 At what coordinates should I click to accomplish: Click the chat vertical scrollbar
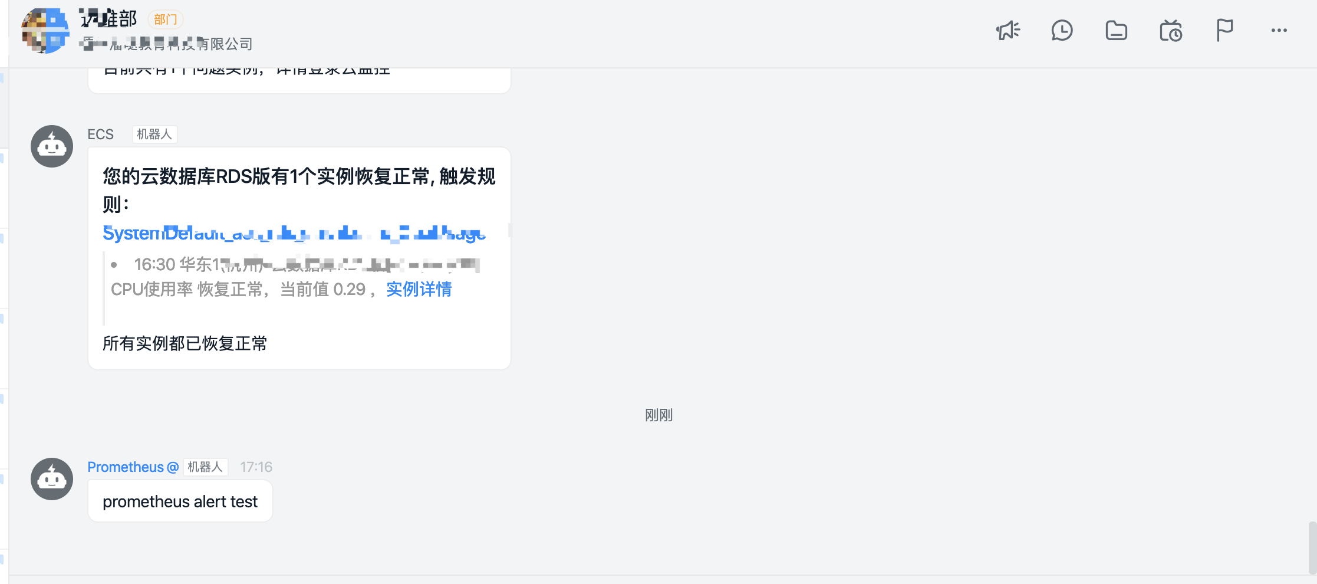pyautogui.click(x=1312, y=547)
